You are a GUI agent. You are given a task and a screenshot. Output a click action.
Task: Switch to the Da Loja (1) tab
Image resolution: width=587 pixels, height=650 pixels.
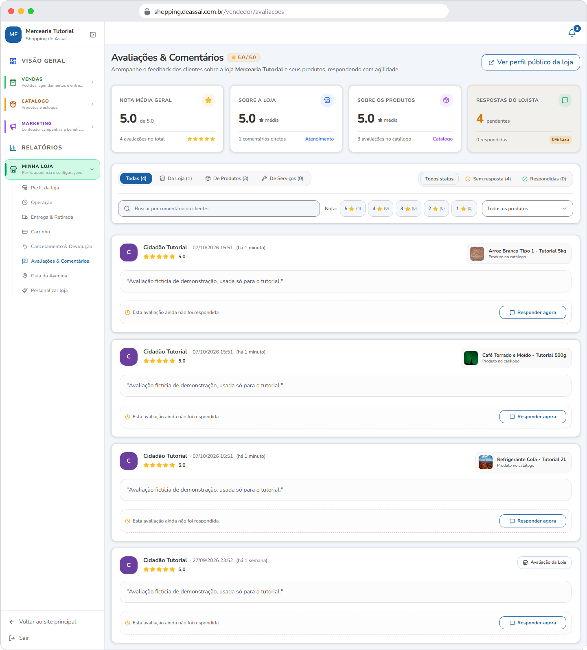[x=176, y=178]
